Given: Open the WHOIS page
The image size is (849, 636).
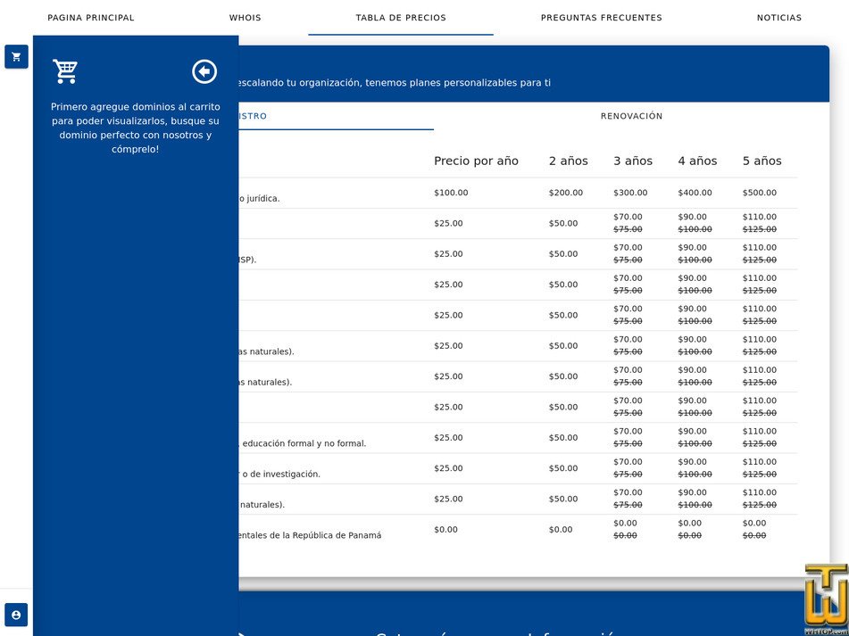Looking at the screenshot, I should (x=245, y=17).
